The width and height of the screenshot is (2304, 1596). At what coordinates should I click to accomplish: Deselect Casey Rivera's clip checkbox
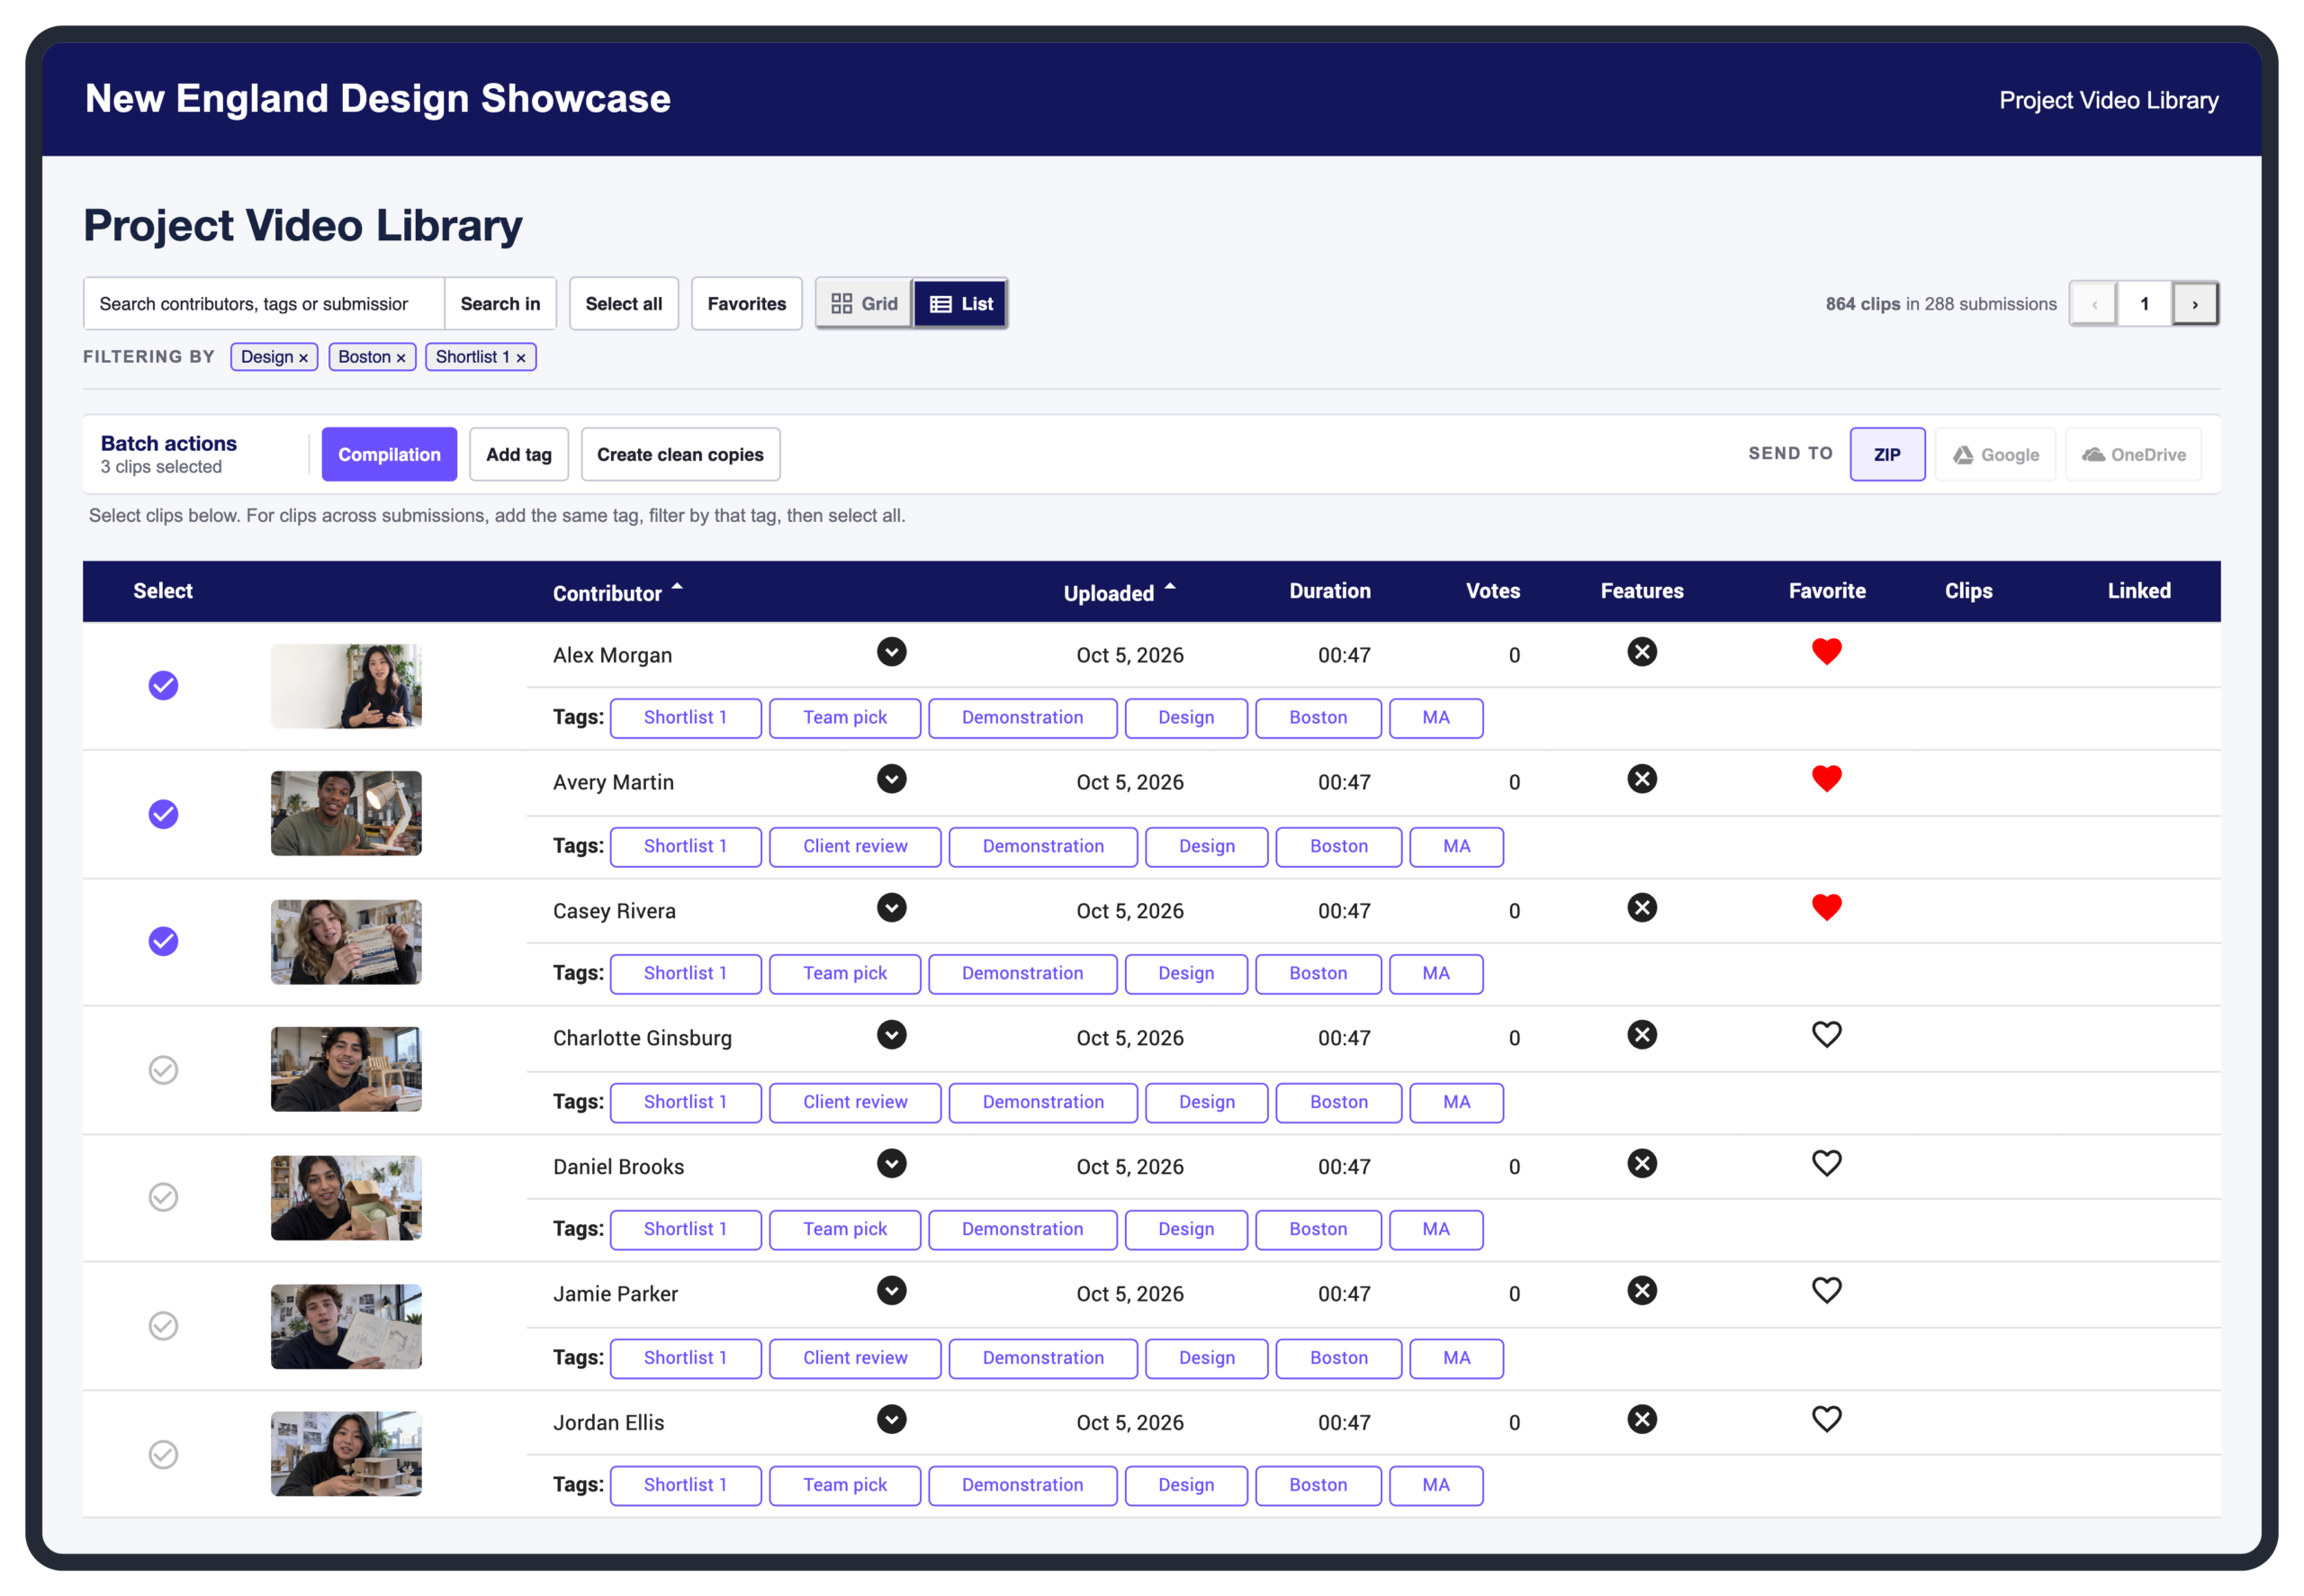(x=163, y=942)
